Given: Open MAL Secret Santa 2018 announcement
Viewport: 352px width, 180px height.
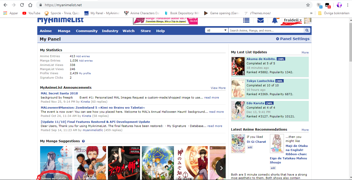Looking at the screenshot, I should point(59,93).
